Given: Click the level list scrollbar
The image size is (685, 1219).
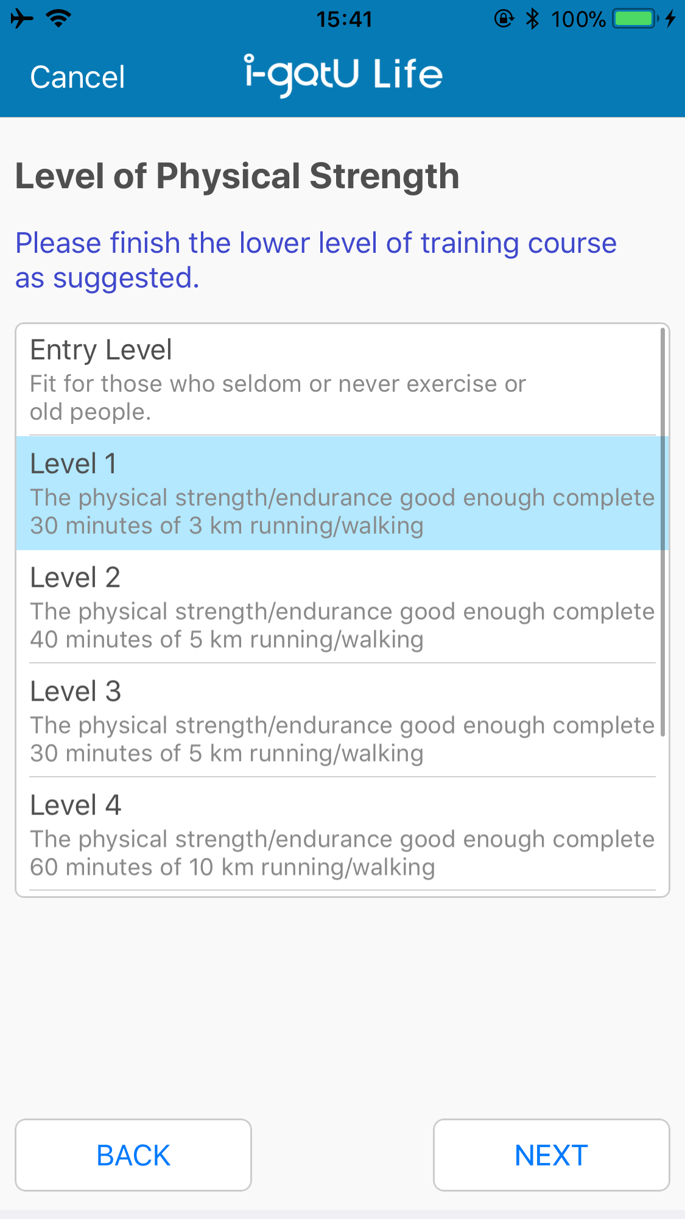Looking at the screenshot, I should tap(662, 532).
